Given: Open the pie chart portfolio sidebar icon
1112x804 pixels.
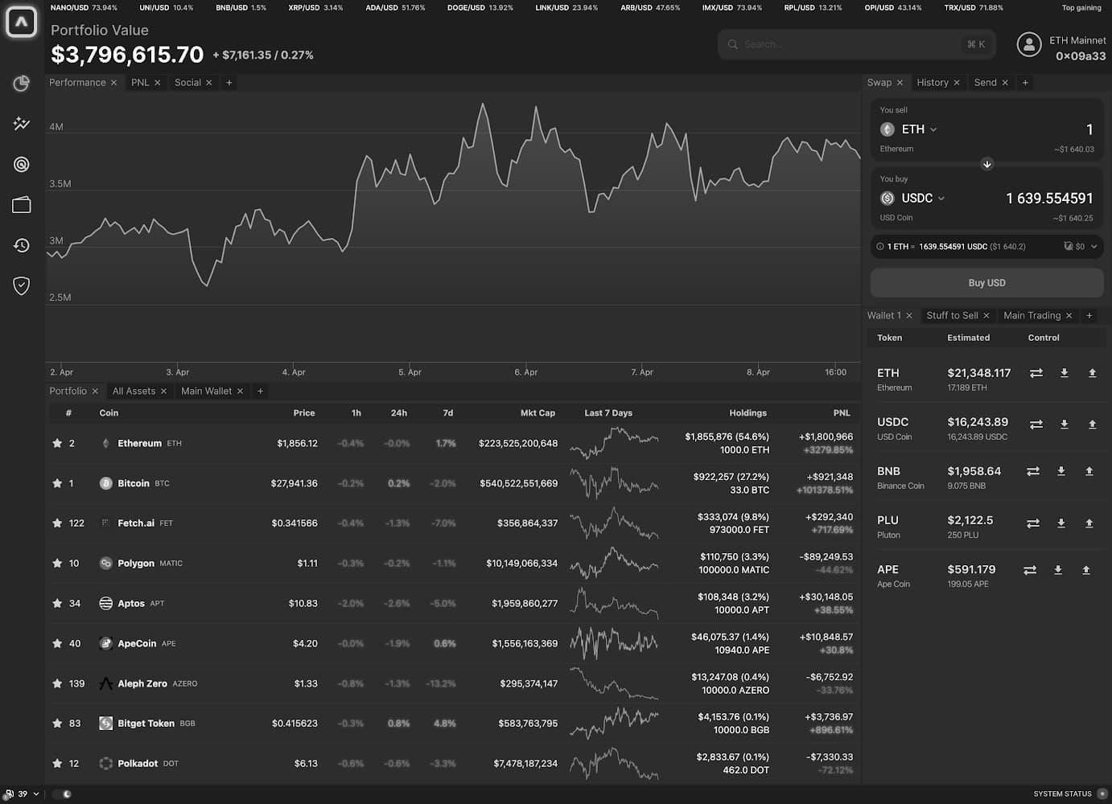Looking at the screenshot, I should point(22,83).
